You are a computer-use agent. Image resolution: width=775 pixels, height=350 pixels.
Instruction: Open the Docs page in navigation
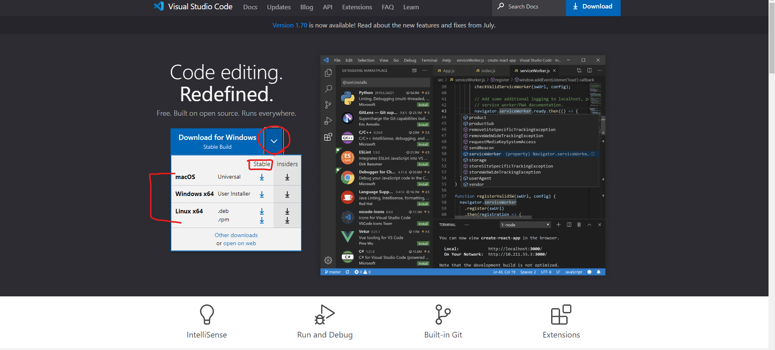pos(250,7)
